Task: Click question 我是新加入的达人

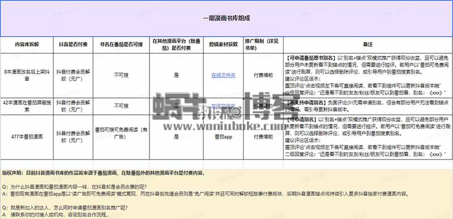Action: click(65, 208)
